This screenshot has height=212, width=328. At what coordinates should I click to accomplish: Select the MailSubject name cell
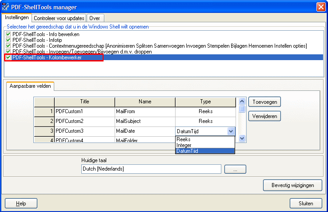(145, 122)
